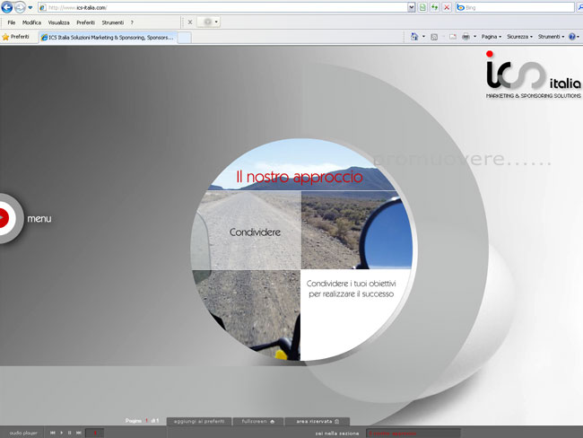Open the Strumenti command bar dropdown

pos(551,37)
